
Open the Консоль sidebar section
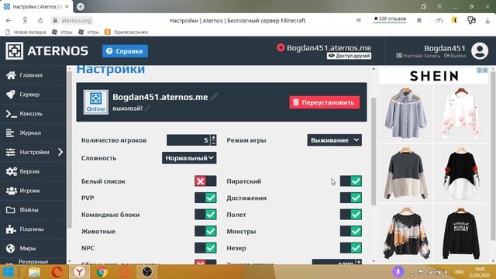(33, 114)
